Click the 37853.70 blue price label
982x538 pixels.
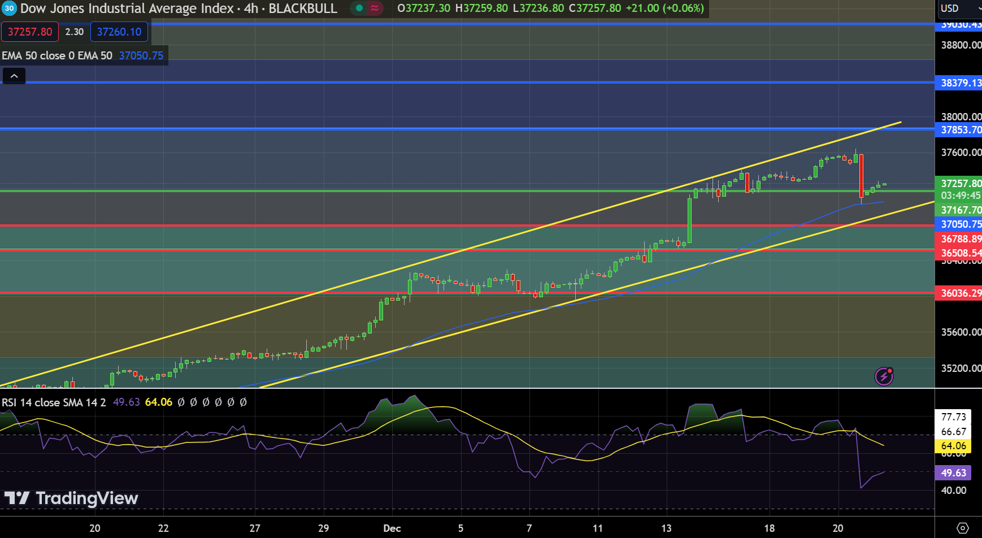959,130
